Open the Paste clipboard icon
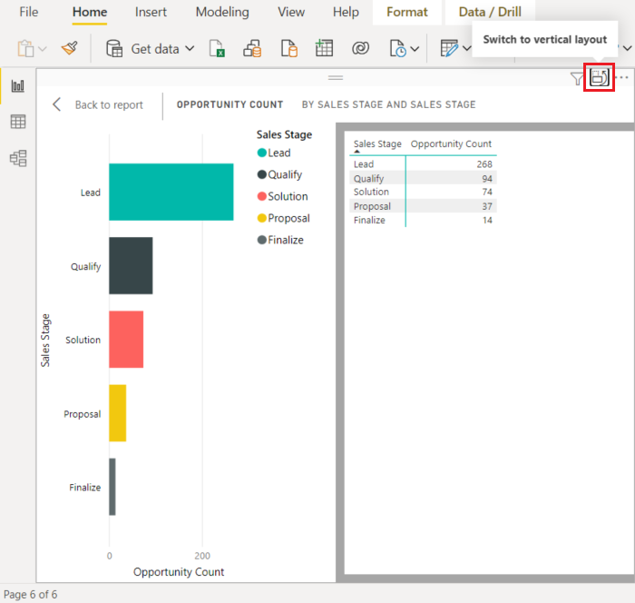 point(25,49)
